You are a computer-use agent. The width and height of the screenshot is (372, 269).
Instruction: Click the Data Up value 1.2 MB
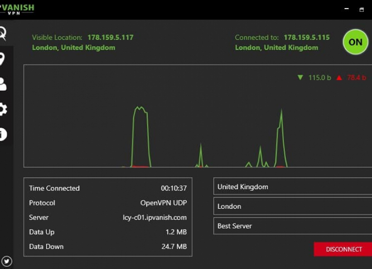coord(176,232)
